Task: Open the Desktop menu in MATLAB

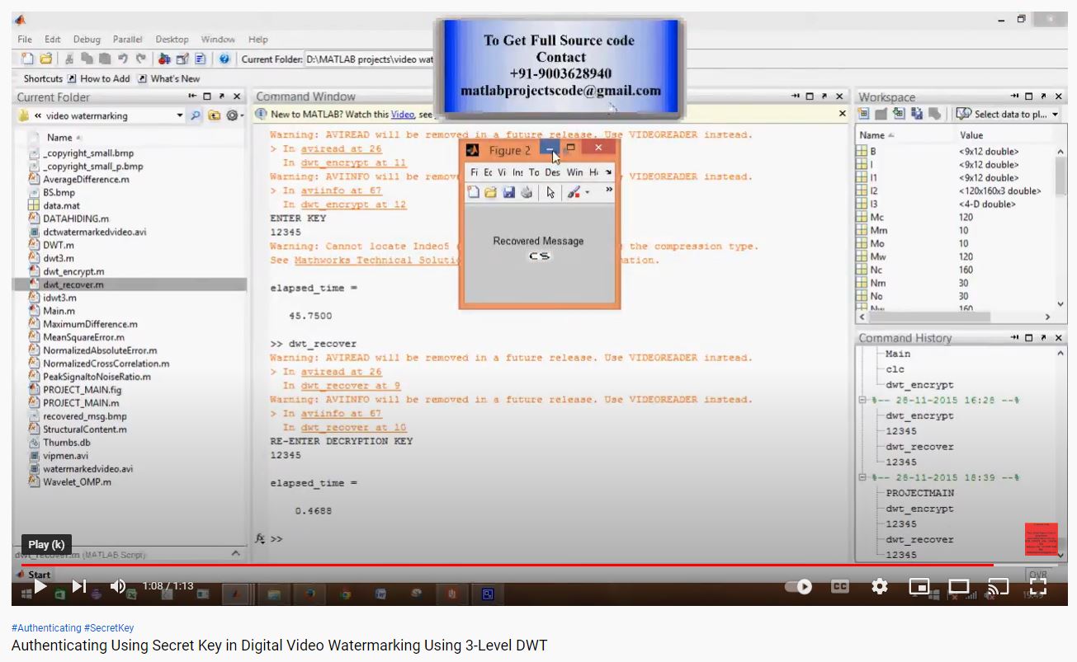Action: tap(172, 39)
